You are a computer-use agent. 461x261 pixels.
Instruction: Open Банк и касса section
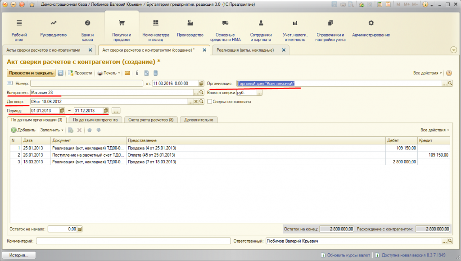(87, 30)
